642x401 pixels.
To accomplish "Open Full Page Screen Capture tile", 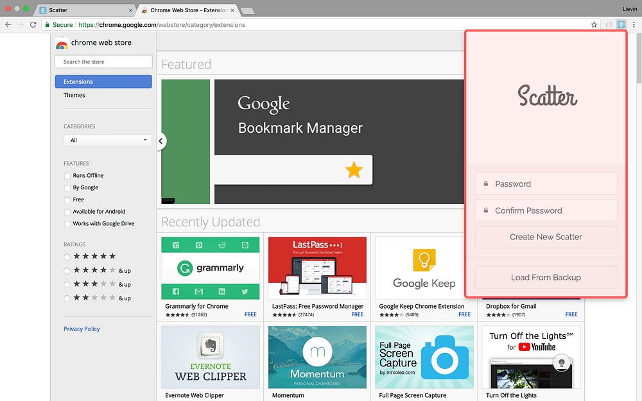I will 424,357.
